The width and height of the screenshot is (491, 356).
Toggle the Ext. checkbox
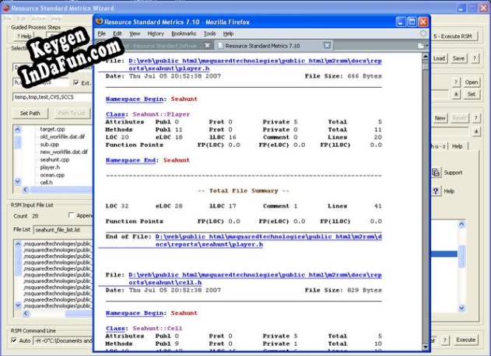76,82
